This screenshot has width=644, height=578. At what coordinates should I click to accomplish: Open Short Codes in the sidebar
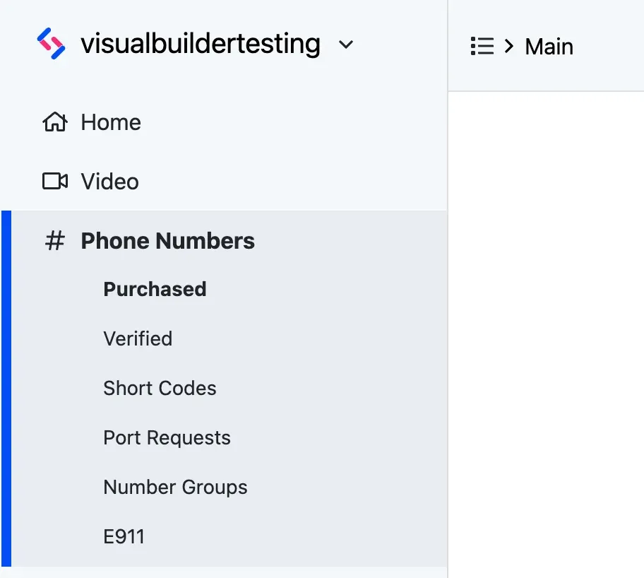(160, 388)
